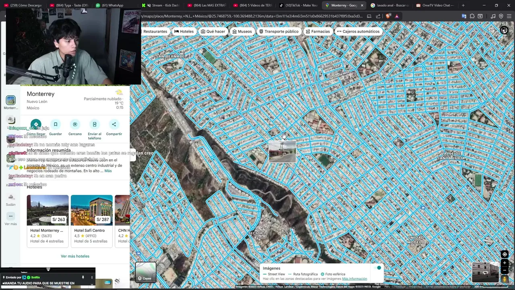Click the Ver más three-dots sidebar icon
The height and width of the screenshot is (290, 515).
pyautogui.click(x=11, y=216)
